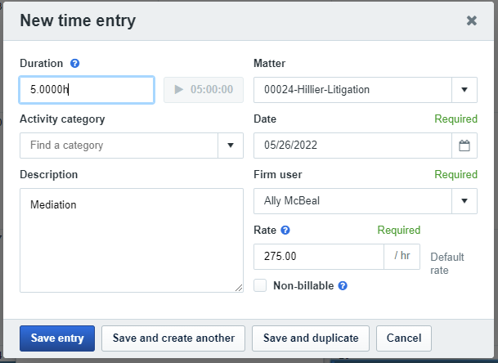Cancel the time entry
Screen dimensions: 498x363
[404, 338]
